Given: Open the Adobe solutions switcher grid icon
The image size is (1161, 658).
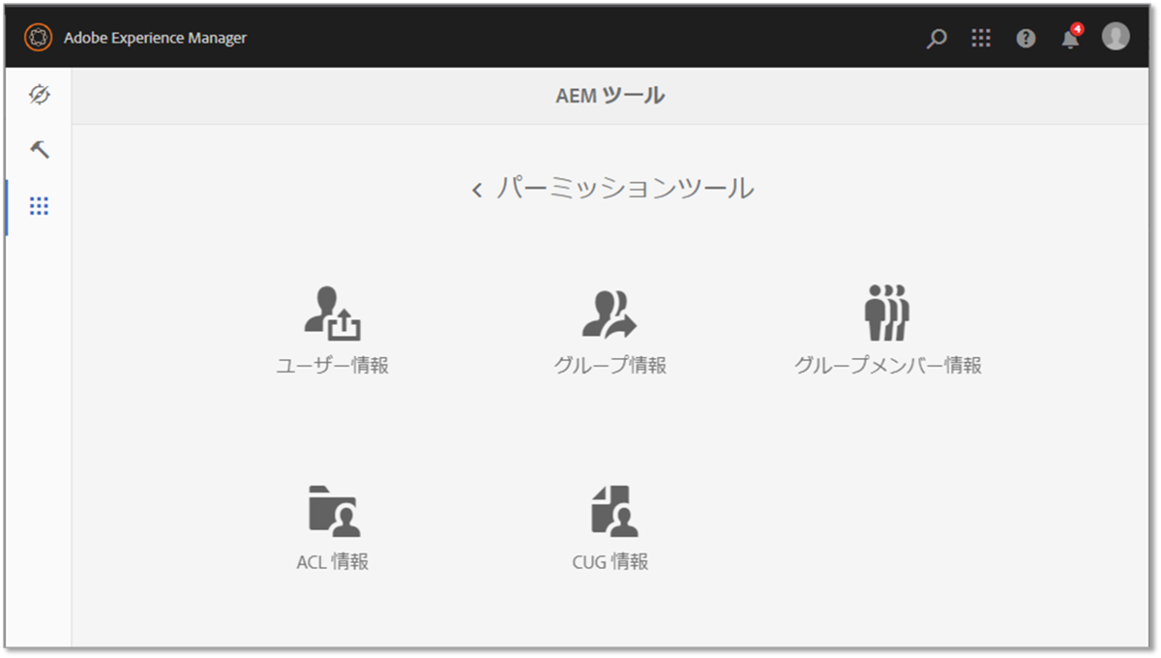Looking at the screenshot, I should 981,38.
